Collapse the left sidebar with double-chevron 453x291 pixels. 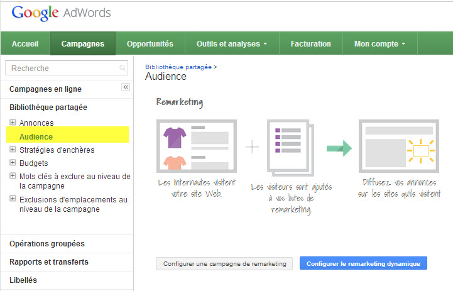[x=126, y=87]
